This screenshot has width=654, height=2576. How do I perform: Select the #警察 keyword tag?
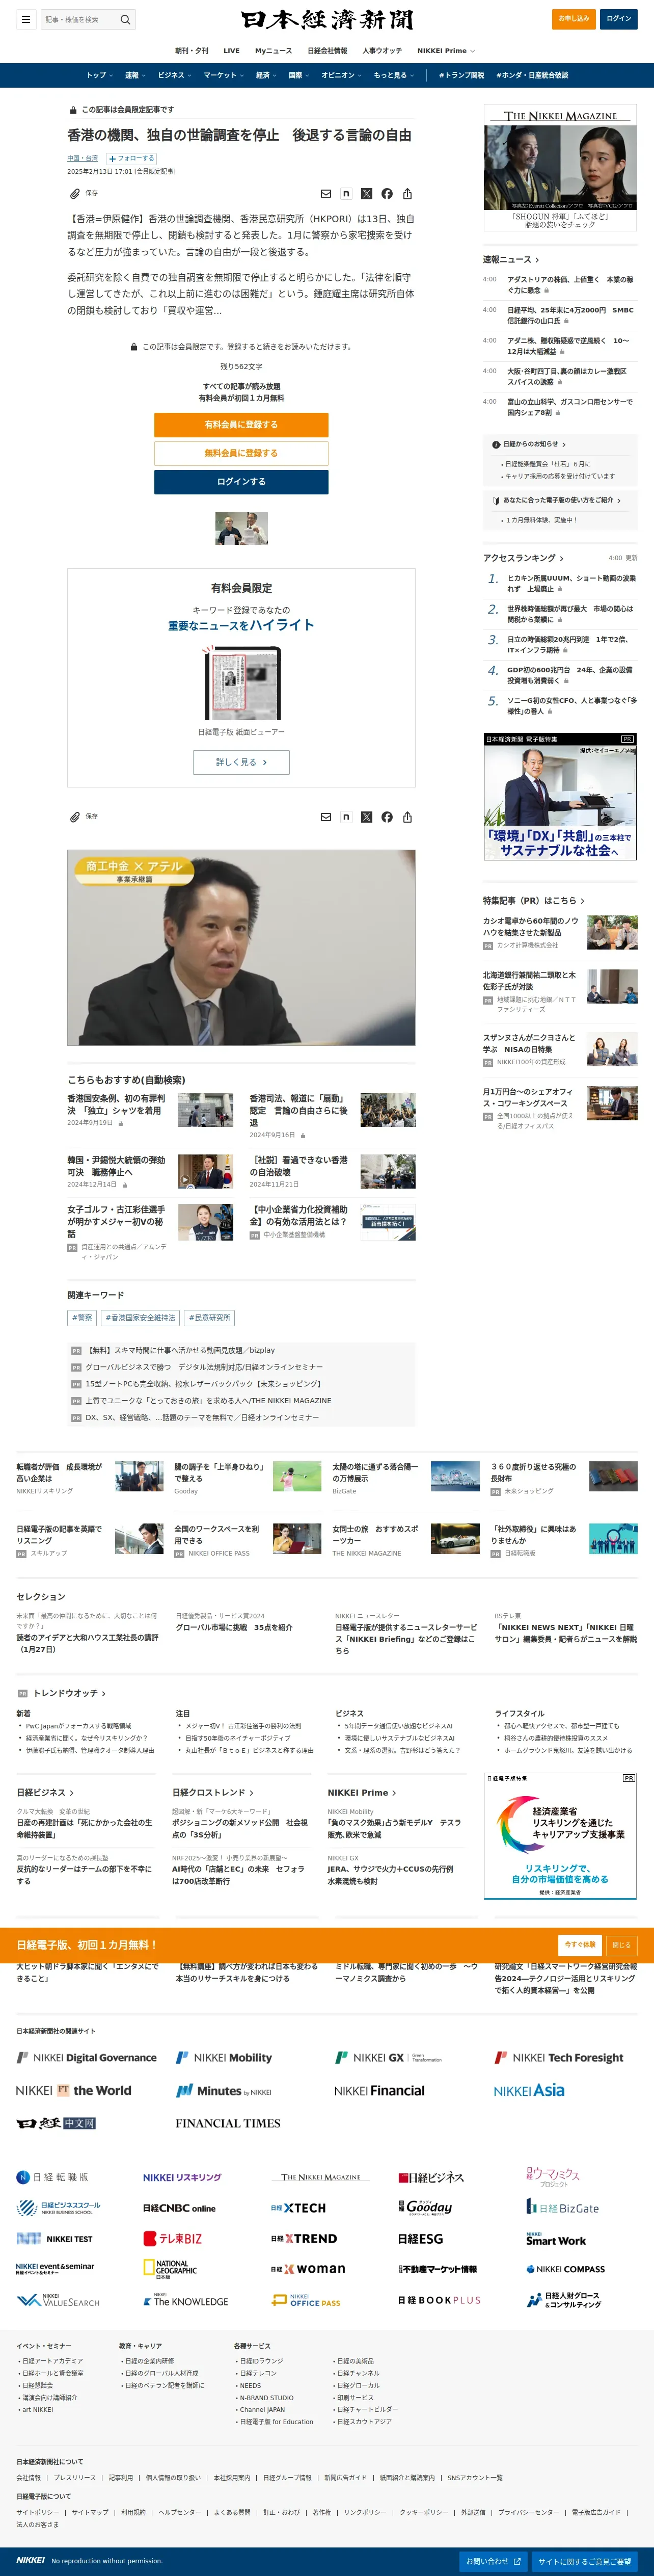[x=82, y=1318]
